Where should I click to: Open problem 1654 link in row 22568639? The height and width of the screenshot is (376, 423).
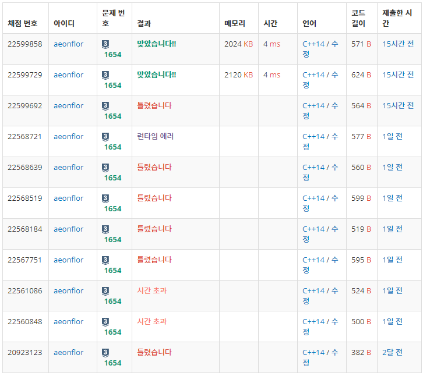click(x=113, y=178)
